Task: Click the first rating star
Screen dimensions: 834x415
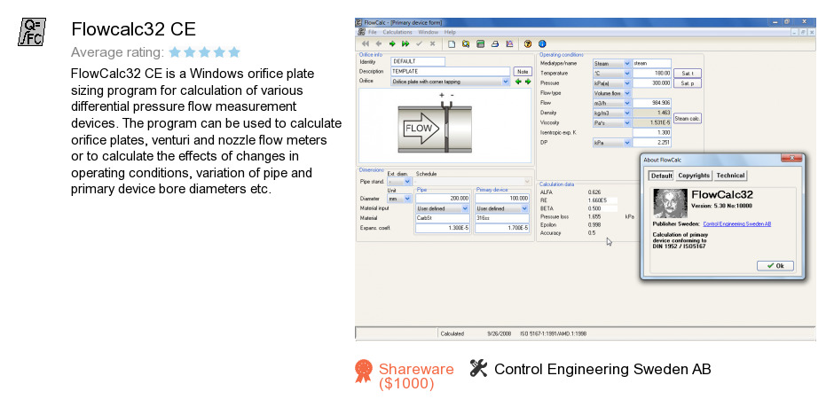Action: pyautogui.click(x=175, y=52)
